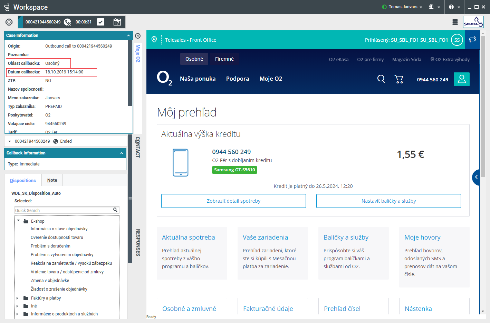This screenshot has height=323, width=490.
Task: Open O2 eKasa link
Action: pyautogui.click(x=338, y=59)
